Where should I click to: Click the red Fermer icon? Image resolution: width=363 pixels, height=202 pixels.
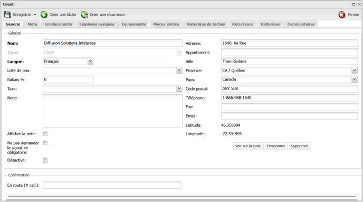coord(342,15)
